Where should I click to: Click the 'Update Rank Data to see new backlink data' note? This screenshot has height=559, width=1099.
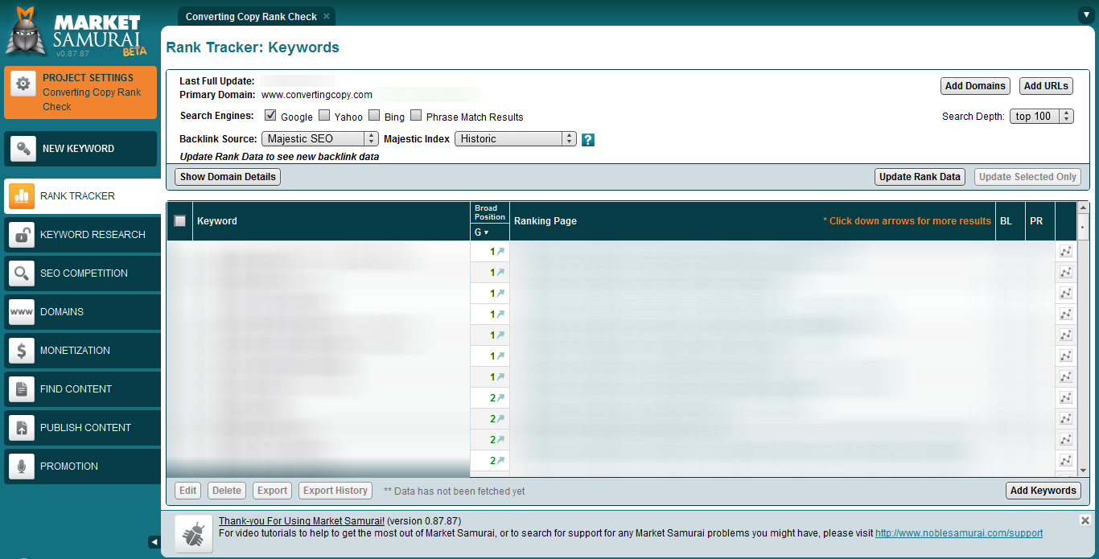point(279,157)
